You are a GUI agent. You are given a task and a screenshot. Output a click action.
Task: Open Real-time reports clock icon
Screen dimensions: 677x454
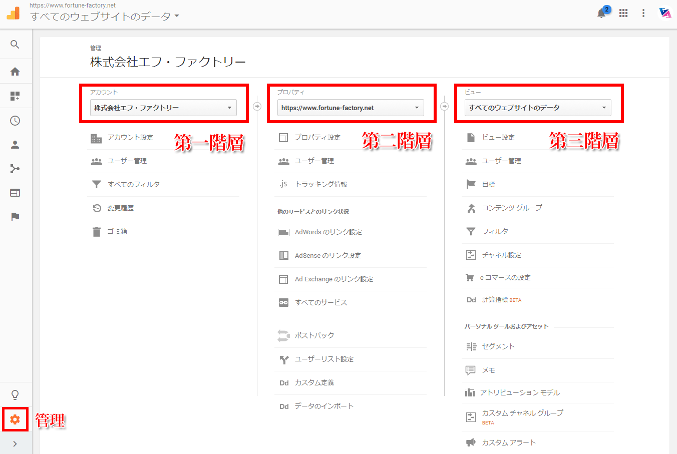(x=15, y=121)
